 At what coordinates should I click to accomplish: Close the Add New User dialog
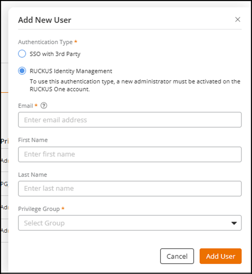pyautogui.click(x=238, y=20)
